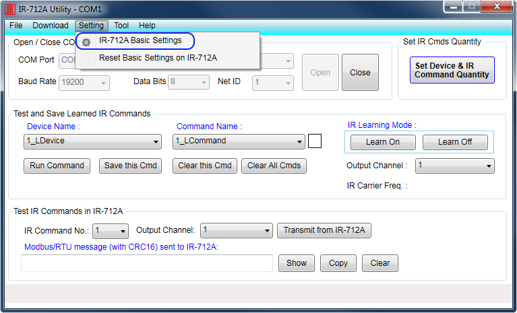
Task: Click Set Device & IR Command Quantity button
Action: 452,70
